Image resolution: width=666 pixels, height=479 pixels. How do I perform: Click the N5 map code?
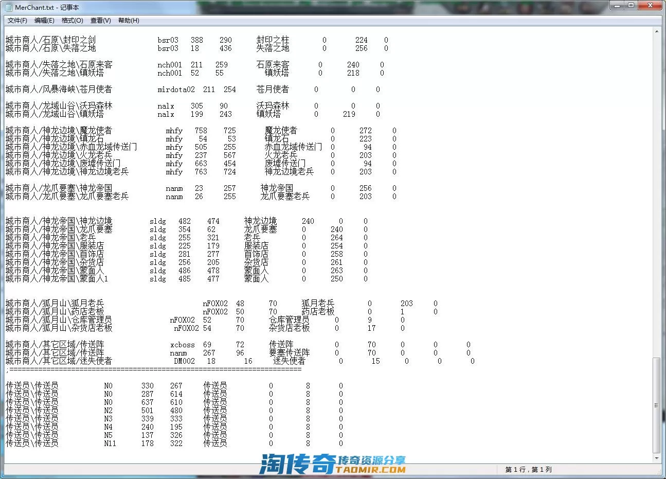coord(108,435)
